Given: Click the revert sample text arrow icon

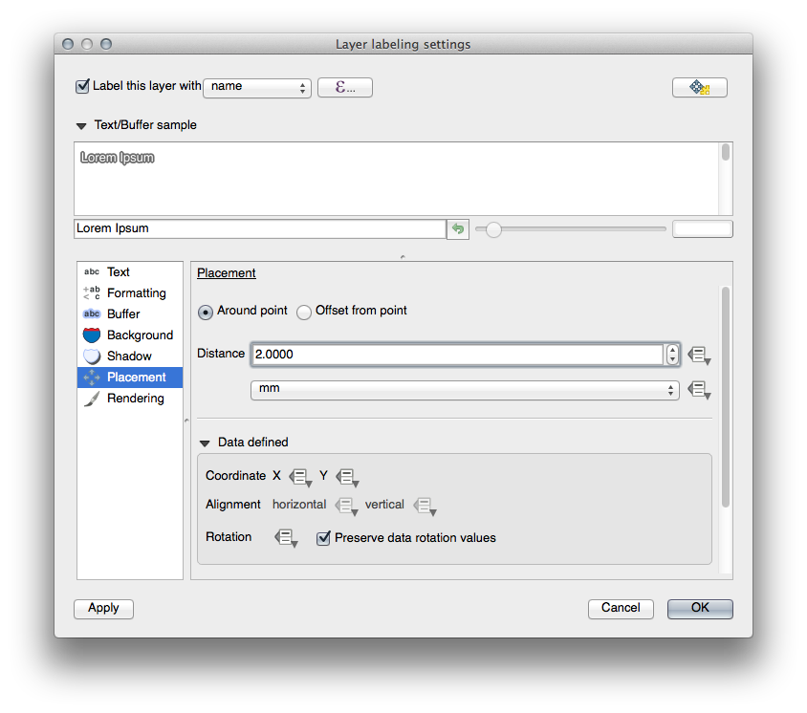Looking at the screenshot, I should pyautogui.click(x=457, y=227).
